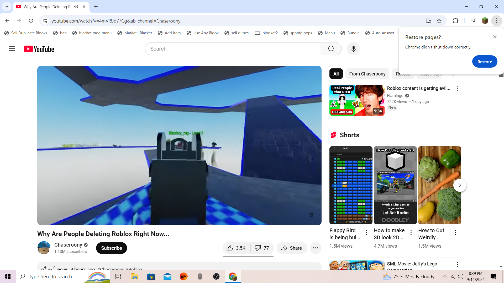Subscribe to Chaseroony channel
This screenshot has height=283, width=504.
(x=111, y=248)
